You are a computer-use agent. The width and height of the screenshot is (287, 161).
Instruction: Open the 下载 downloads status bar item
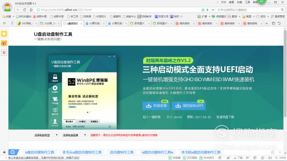[x=238, y=158]
